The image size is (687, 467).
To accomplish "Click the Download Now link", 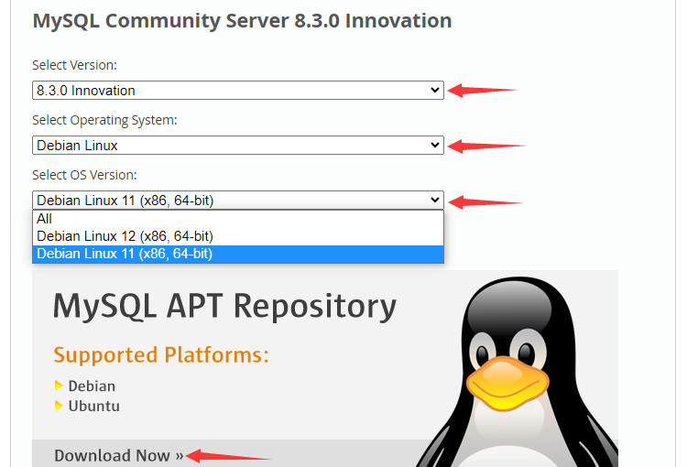I will (119, 456).
